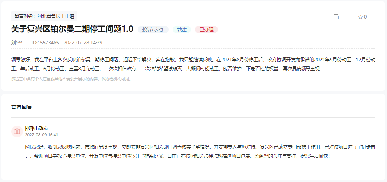Viewport: 387px width, 182px height.
Task: Click the 邯郸市政府 institution avatar icon
Action: (17, 132)
